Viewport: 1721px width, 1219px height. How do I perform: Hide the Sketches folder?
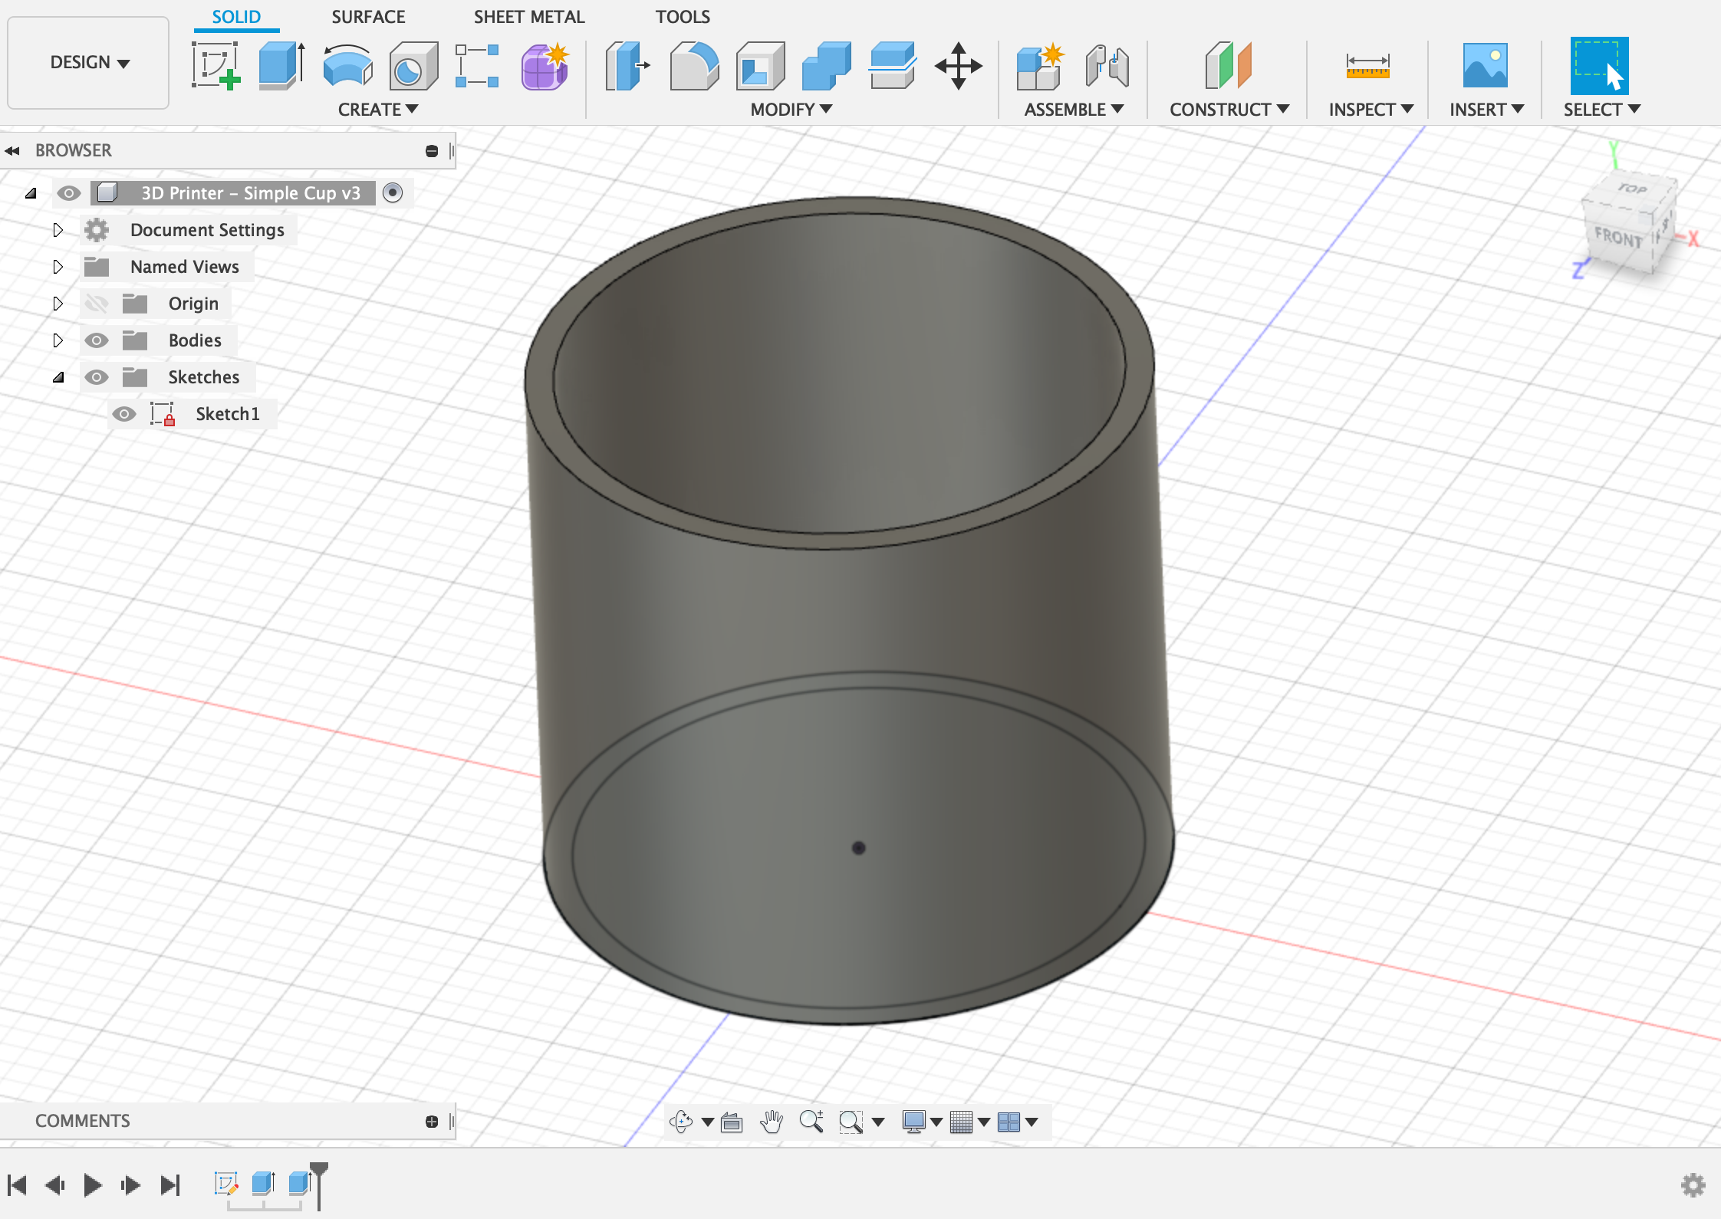click(x=97, y=377)
